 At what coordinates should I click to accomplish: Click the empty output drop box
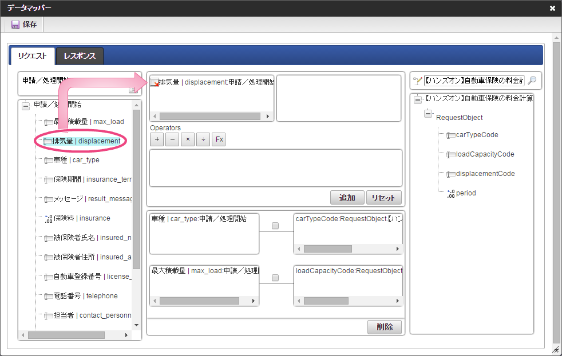point(339,98)
